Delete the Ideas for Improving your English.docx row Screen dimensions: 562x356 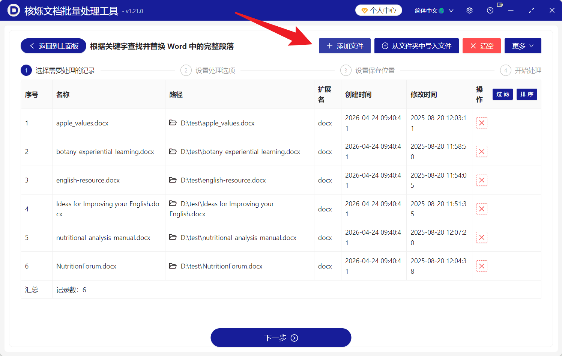tap(482, 209)
